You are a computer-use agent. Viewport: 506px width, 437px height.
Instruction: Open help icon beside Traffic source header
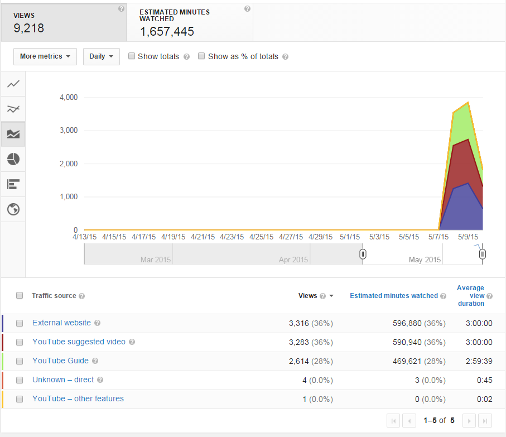pos(81,296)
